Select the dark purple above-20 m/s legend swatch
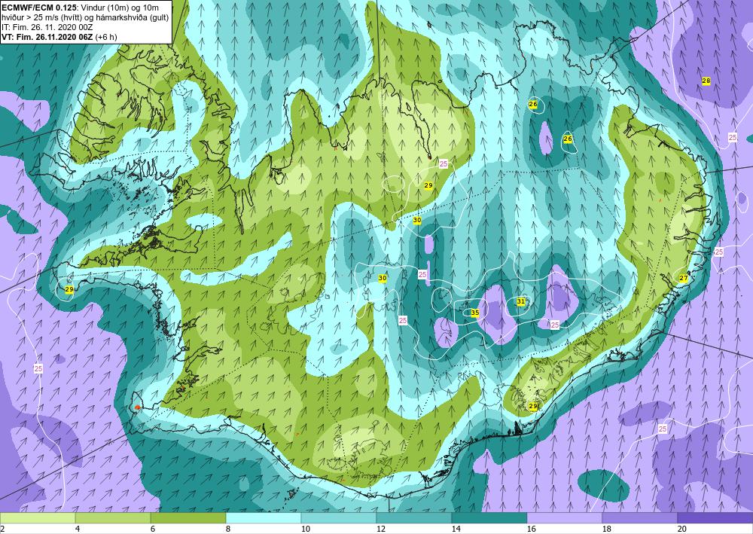 pos(715,518)
